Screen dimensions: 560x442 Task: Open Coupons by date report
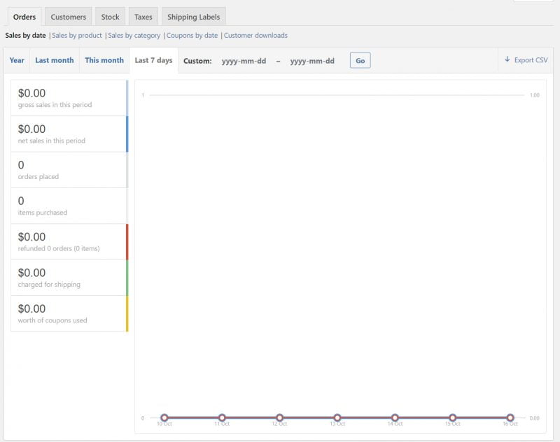(192, 35)
